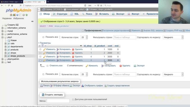Open the products table in the tree

point(15,50)
